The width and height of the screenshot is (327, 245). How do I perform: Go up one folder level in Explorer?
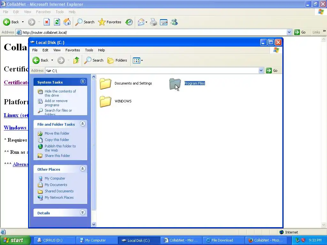(76, 60)
